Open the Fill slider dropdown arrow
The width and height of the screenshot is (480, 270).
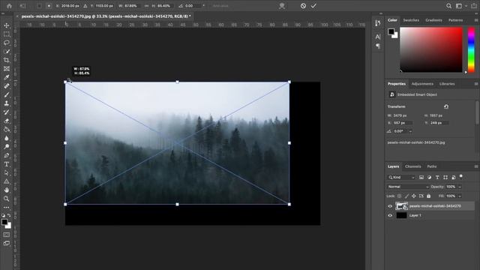[x=460, y=196]
